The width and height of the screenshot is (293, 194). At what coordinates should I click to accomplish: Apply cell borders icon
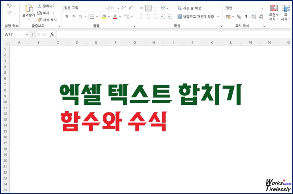tap(92, 17)
